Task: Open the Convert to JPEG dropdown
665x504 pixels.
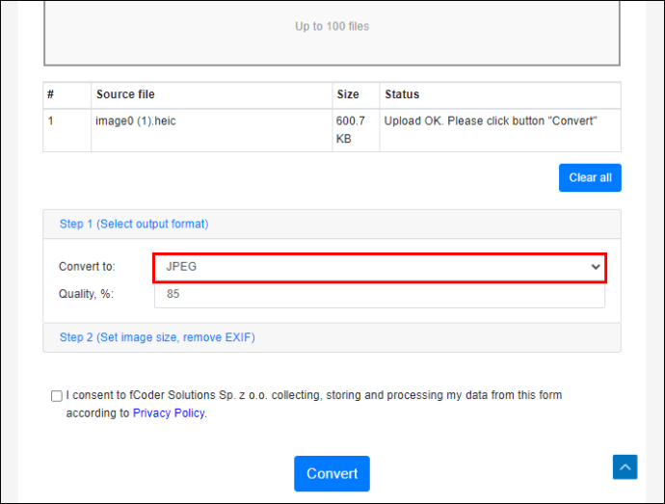Action: point(380,267)
